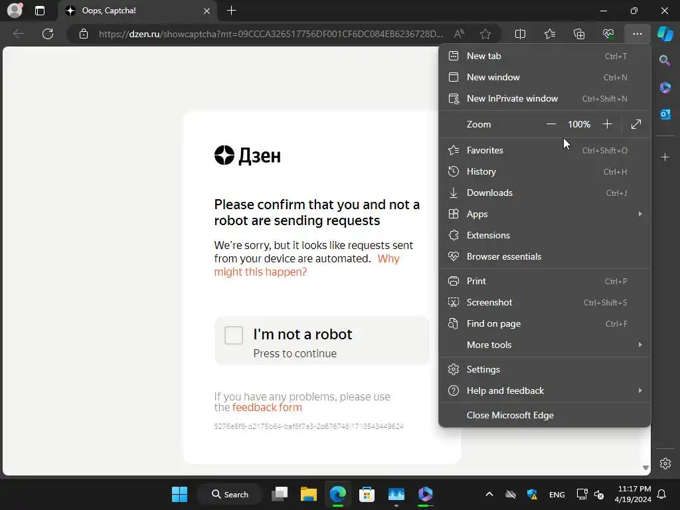Expand Help and feedback submenu
This screenshot has width=680, height=510.
[x=545, y=390]
